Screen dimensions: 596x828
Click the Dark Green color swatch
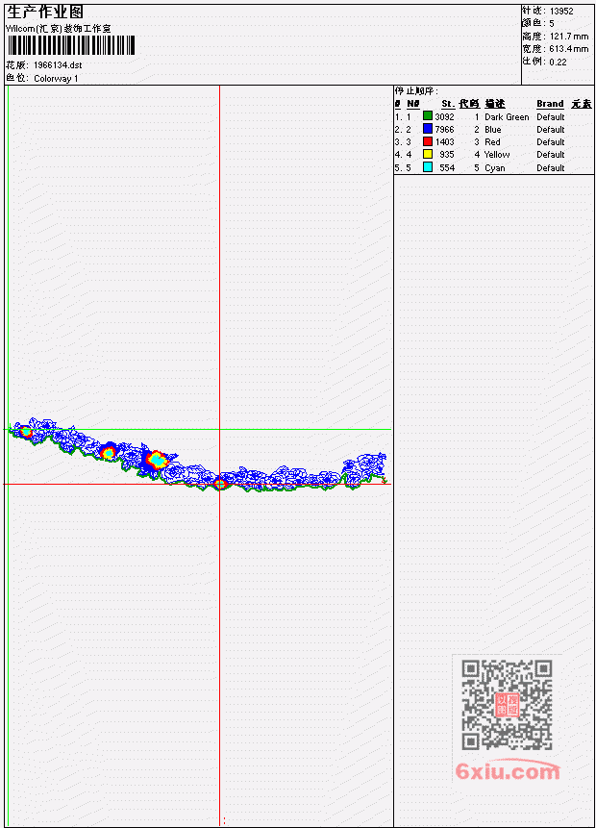(428, 116)
